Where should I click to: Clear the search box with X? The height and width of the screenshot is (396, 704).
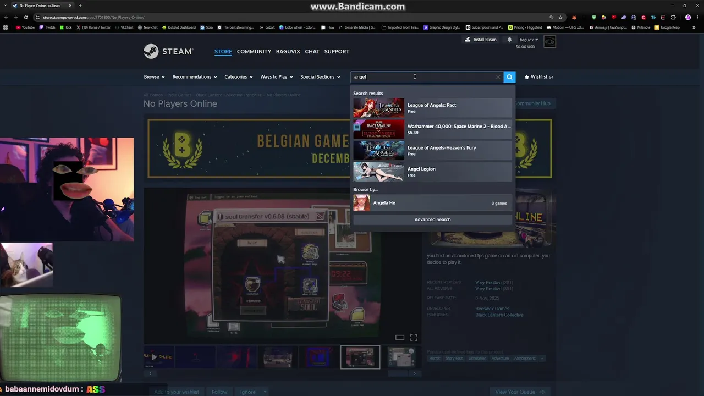(x=498, y=77)
